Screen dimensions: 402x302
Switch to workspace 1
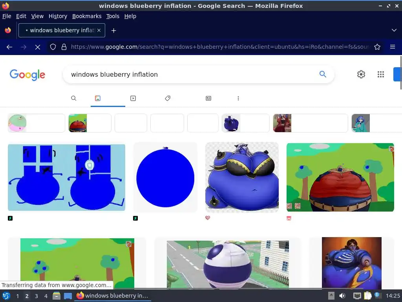click(17, 296)
